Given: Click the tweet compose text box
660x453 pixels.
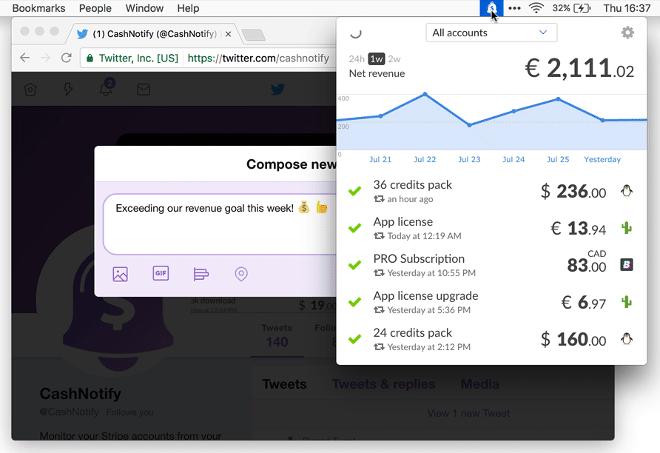Looking at the screenshot, I should pos(221,224).
